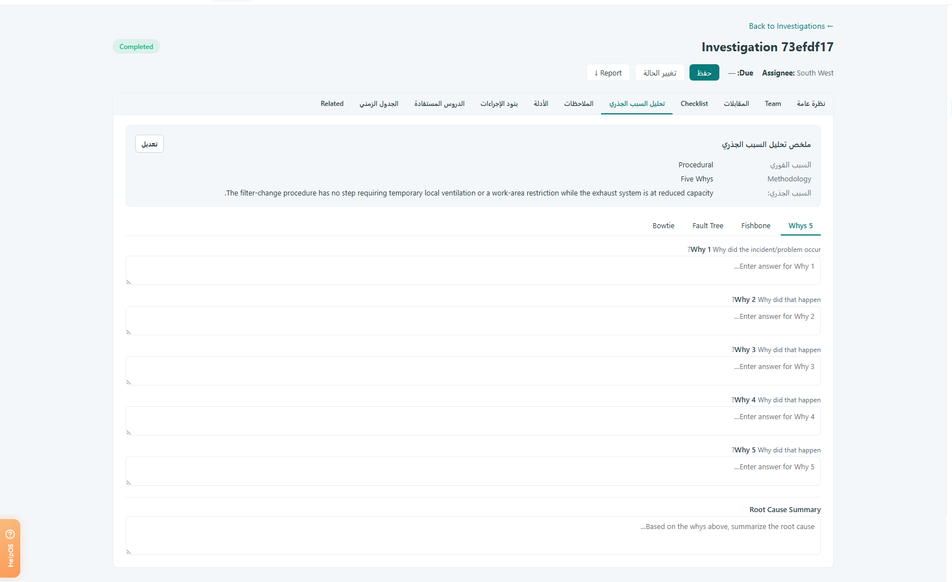Open the الدروس المستفادة lessons tab
The image size is (952, 582).
pos(439,104)
